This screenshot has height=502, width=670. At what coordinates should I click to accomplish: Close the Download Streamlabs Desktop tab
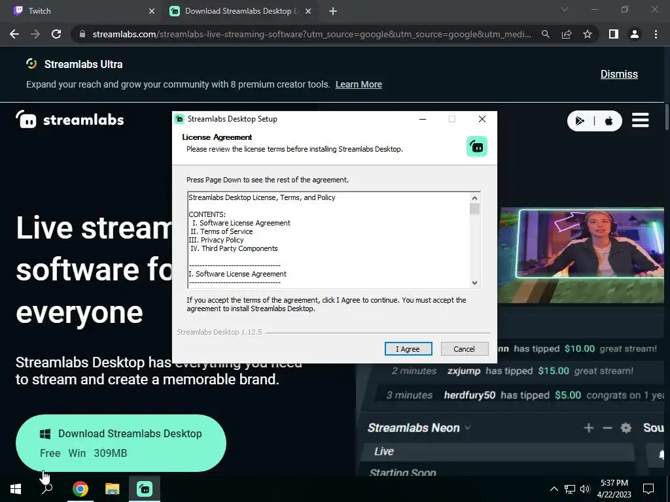pos(309,11)
